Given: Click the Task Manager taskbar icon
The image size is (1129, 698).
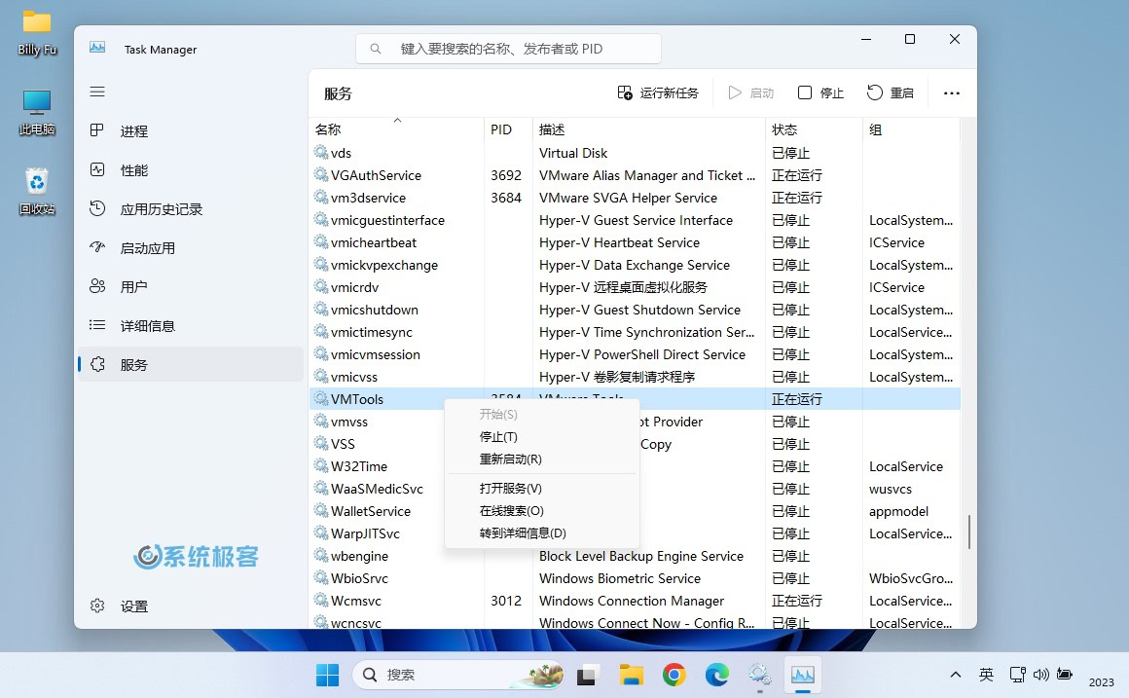Looking at the screenshot, I should coord(802,675).
